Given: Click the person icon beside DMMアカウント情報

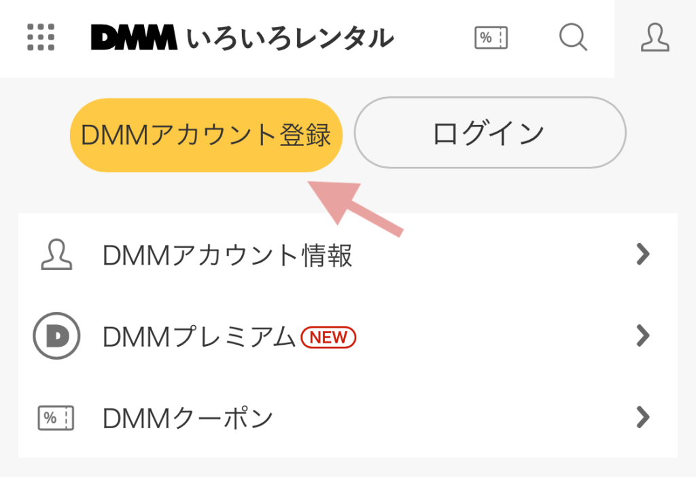Looking at the screenshot, I should click(x=56, y=254).
